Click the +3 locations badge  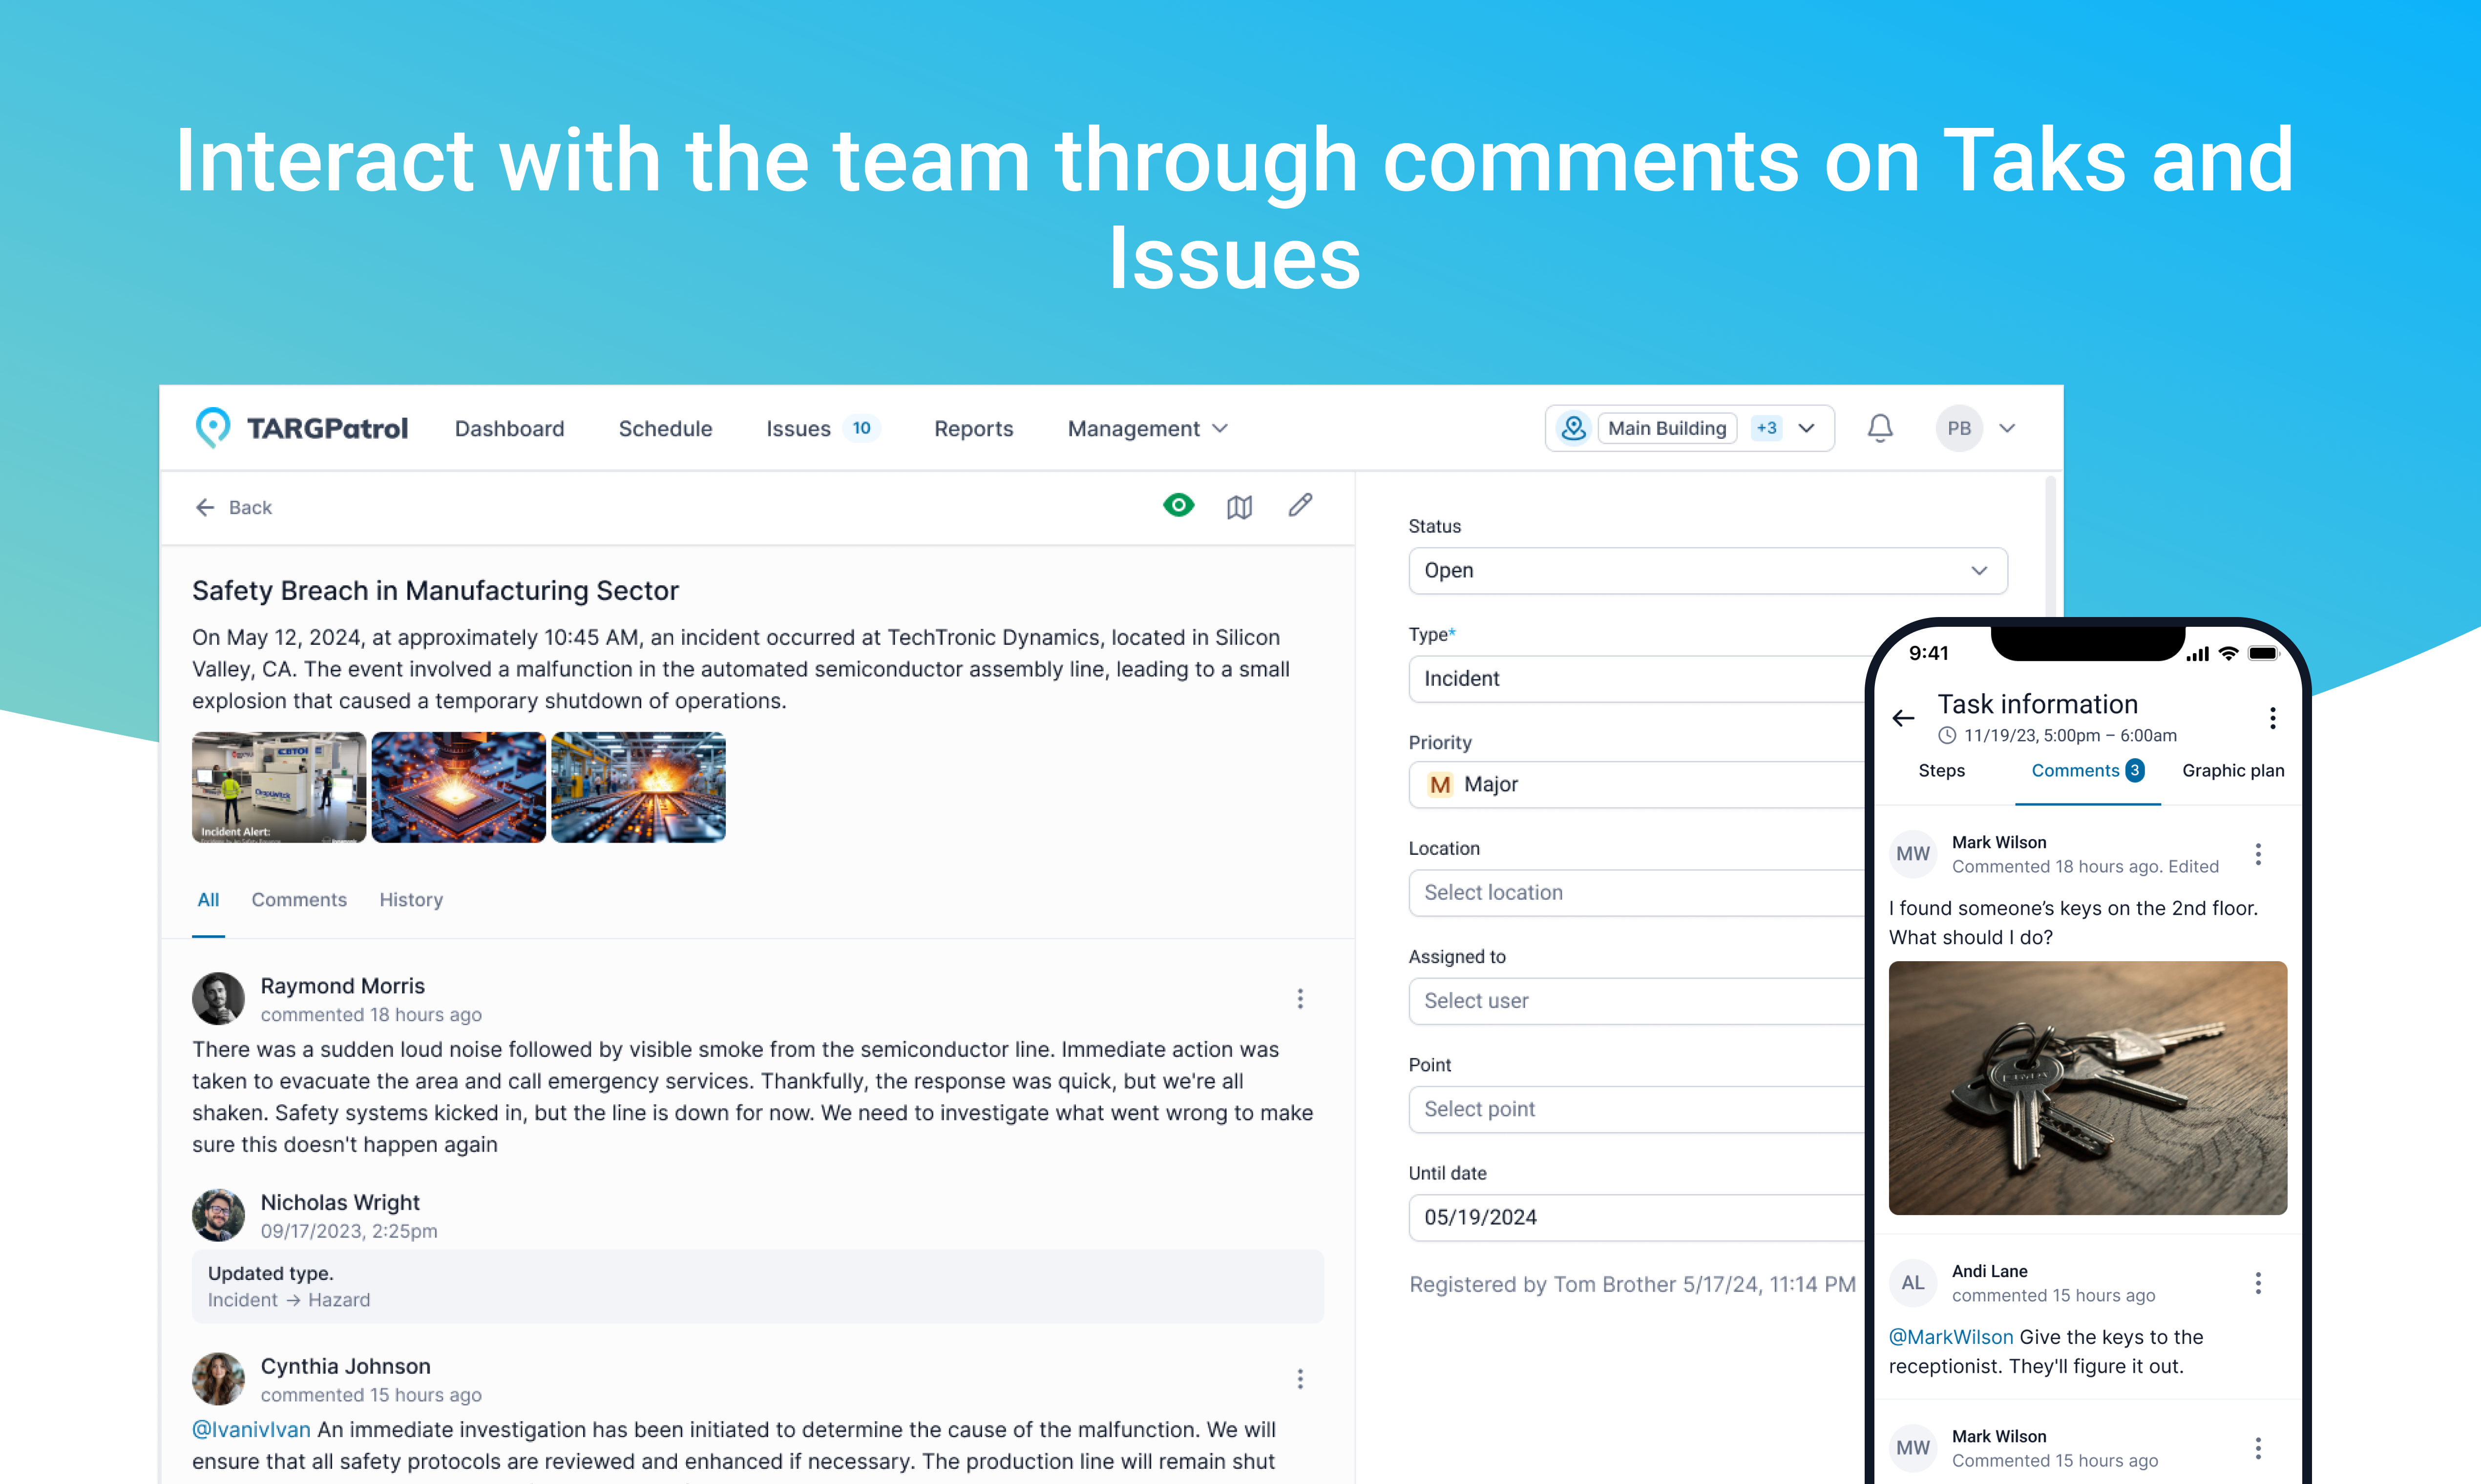tap(1766, 428)
